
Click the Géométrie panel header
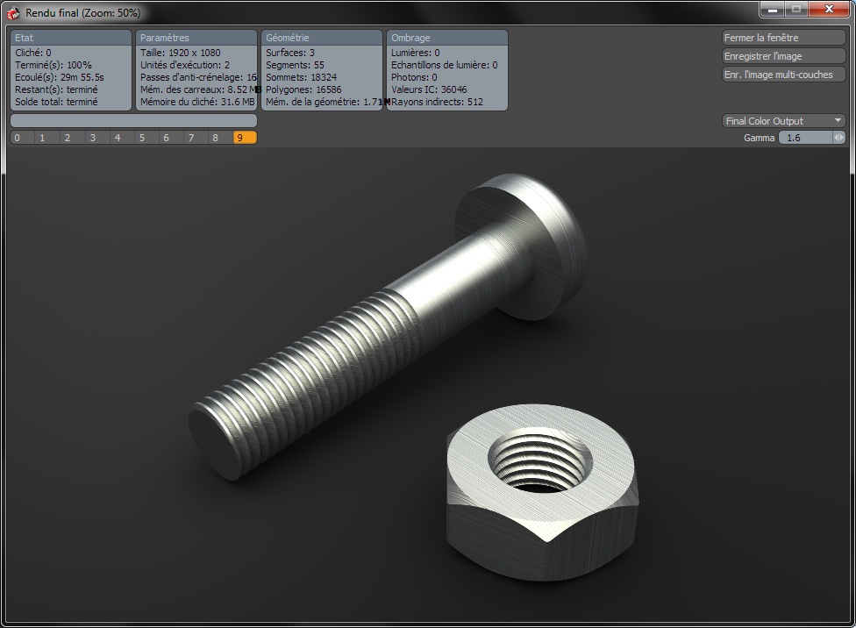pos(322,38)
